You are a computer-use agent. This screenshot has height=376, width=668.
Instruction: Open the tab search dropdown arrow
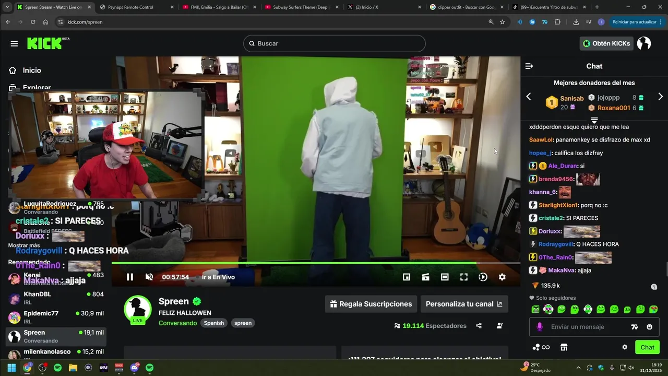(x=7, y=7)
